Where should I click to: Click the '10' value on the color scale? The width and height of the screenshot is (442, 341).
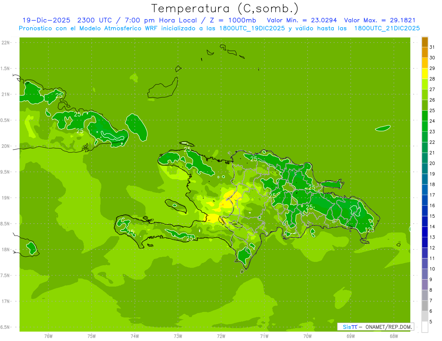432,269
